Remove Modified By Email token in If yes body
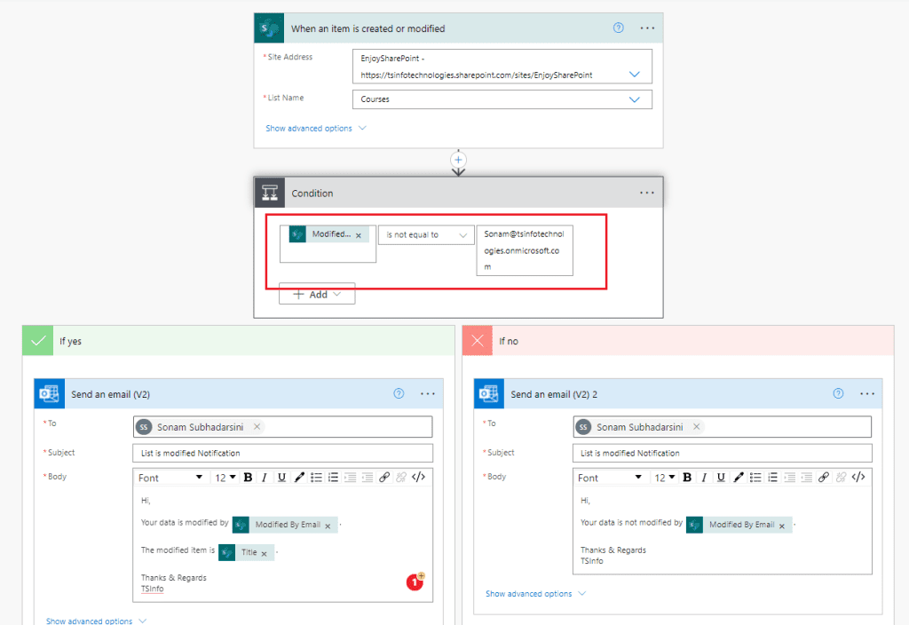This screenshot has height=625, width=909. pyautogui.click(x=328, y=526)
